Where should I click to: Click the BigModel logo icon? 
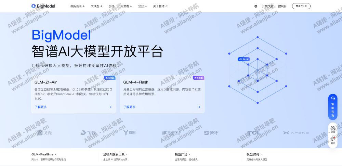pyautogui.click(x=33, y=6)
